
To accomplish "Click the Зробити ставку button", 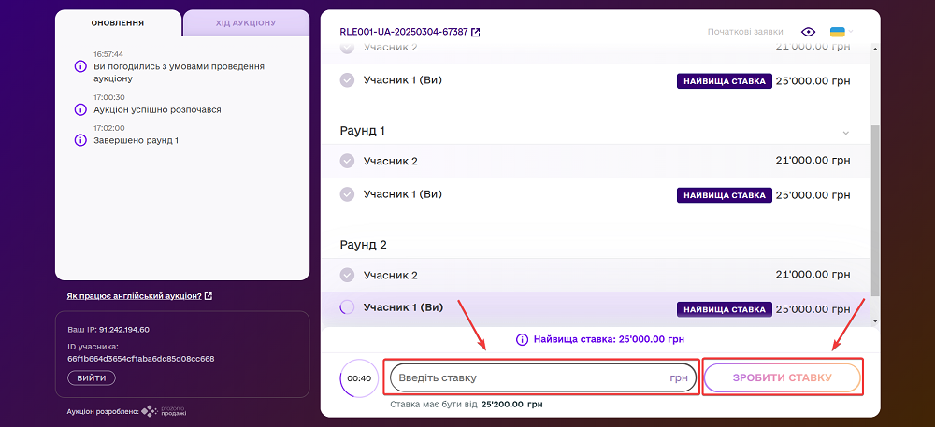I will click(x=782, y=377).
